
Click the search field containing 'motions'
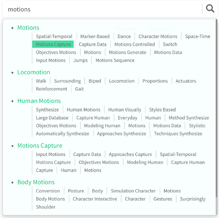tap(102, 9)
